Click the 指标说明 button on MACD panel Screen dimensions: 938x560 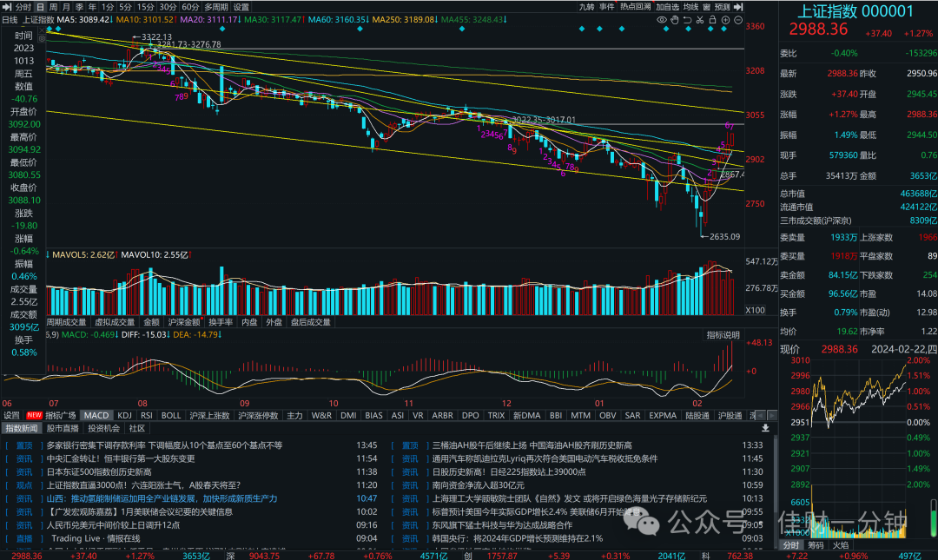pos(723,335)
